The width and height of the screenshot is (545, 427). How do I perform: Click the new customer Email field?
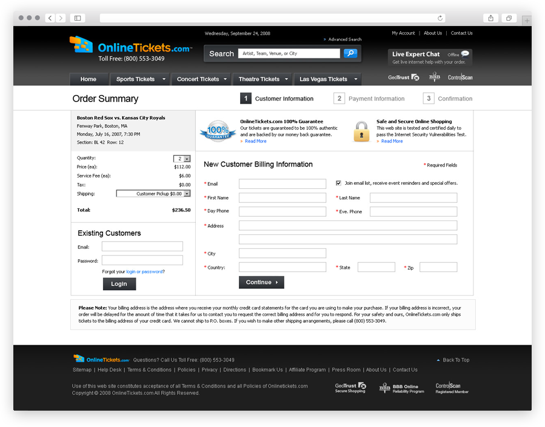pyautogui.click(x=283, y=184)
